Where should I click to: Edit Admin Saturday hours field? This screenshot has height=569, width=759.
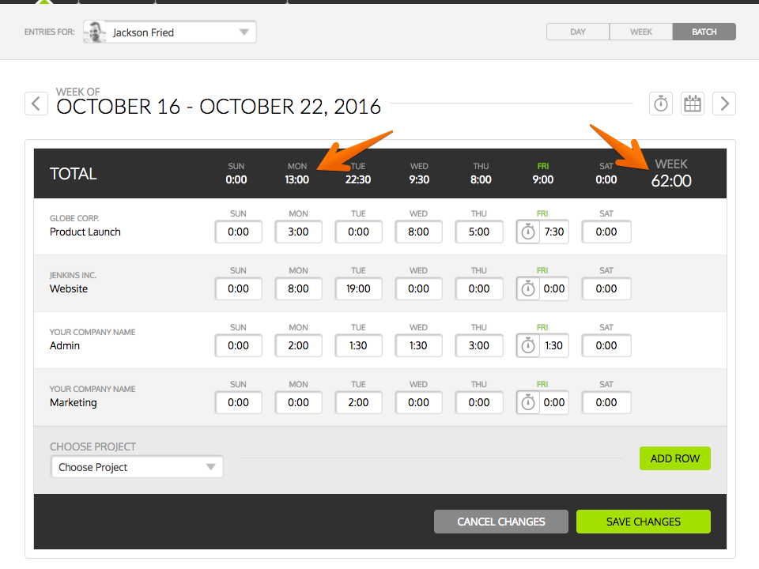coord(606,346)
